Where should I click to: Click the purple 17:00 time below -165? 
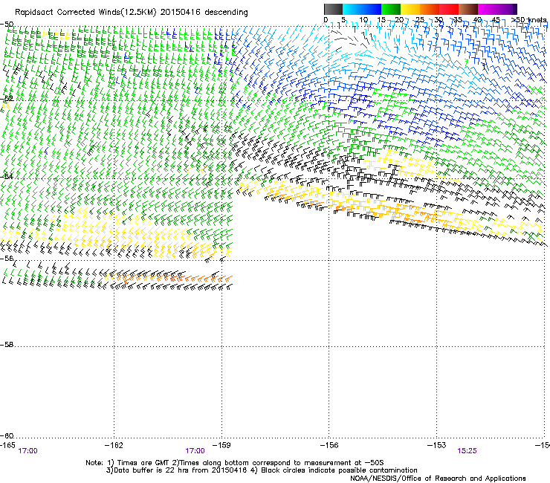(x=27, y=451)
